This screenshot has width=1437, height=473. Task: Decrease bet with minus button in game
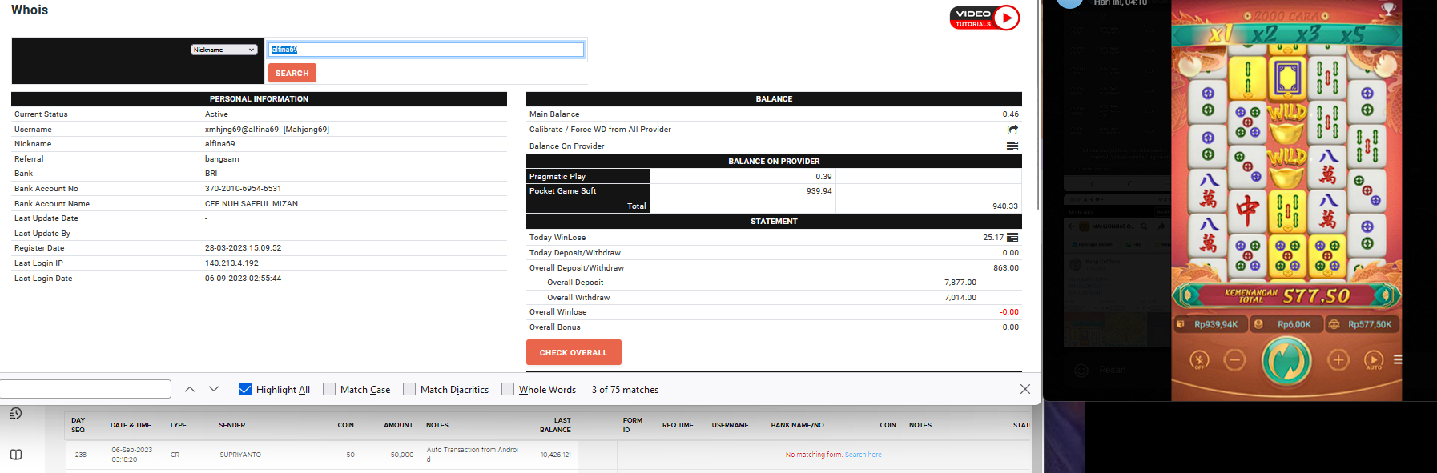tap(1234, 360)
